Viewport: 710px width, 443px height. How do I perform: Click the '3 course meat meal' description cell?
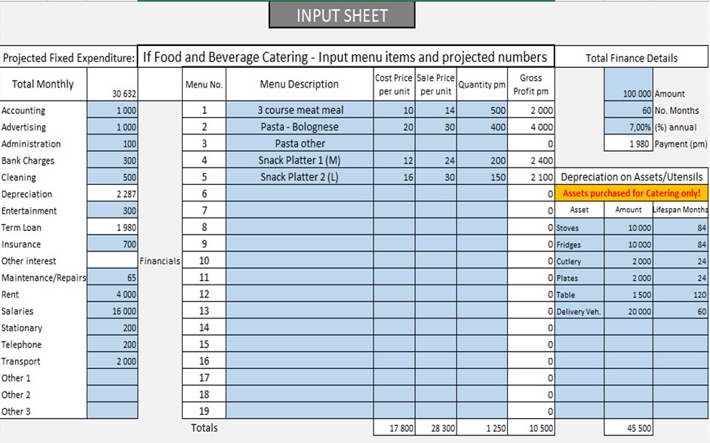point(300,110)
